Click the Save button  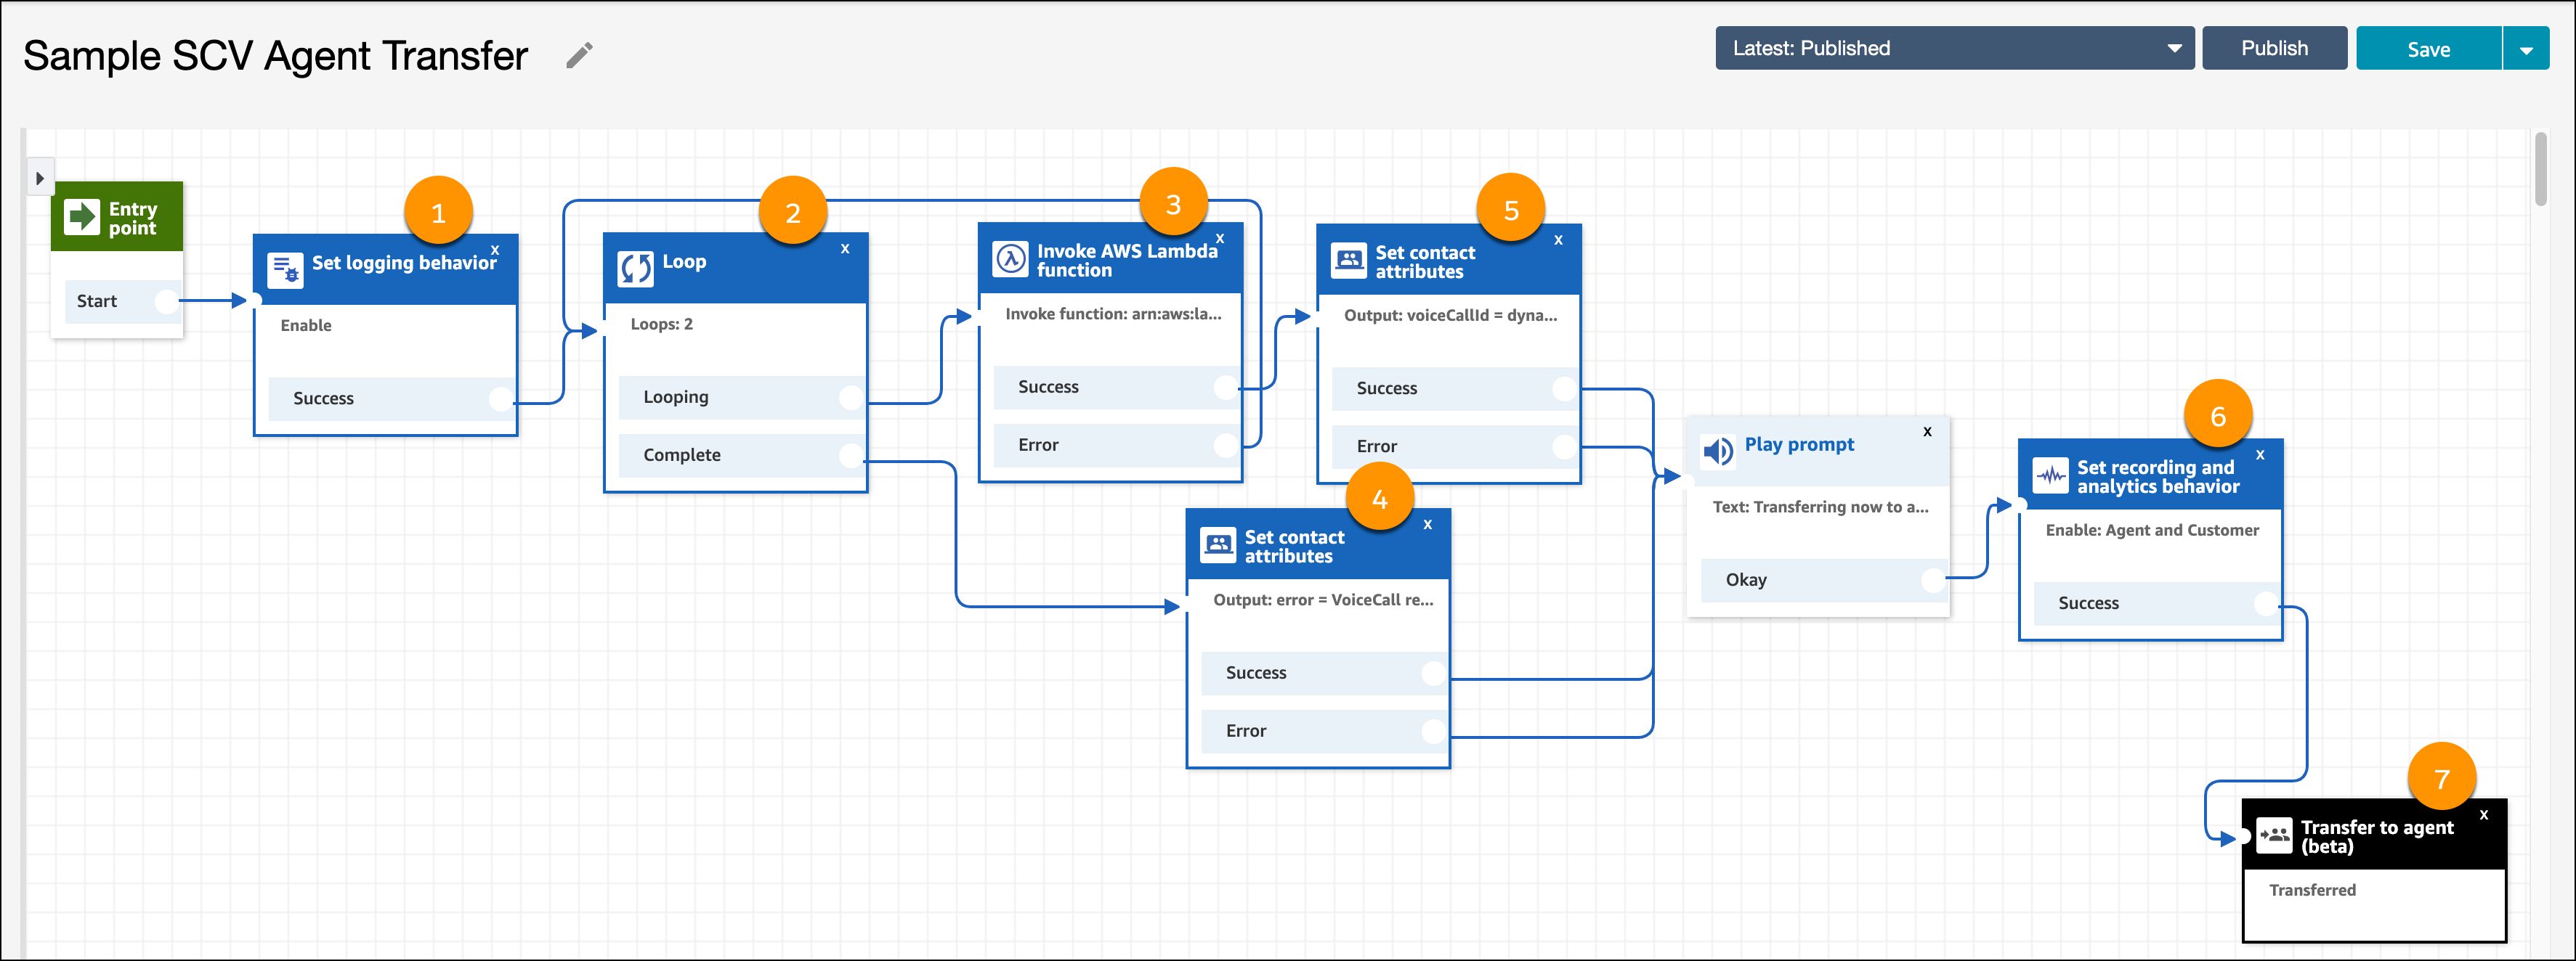pyautogui.click(x=2428, y=49)
